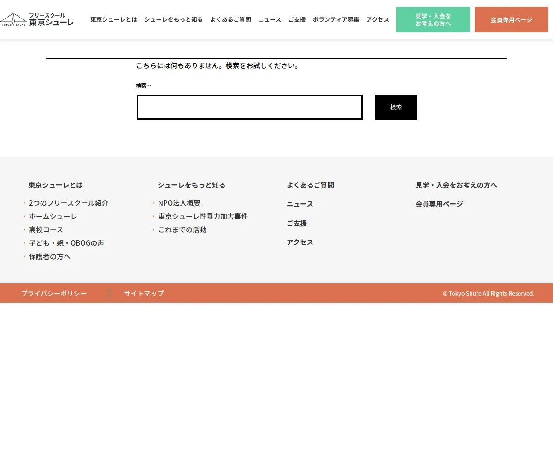Open footer link ニュース
Viewport: 553px width, 461px height.
pyautogui.click(x=300, y=204)
